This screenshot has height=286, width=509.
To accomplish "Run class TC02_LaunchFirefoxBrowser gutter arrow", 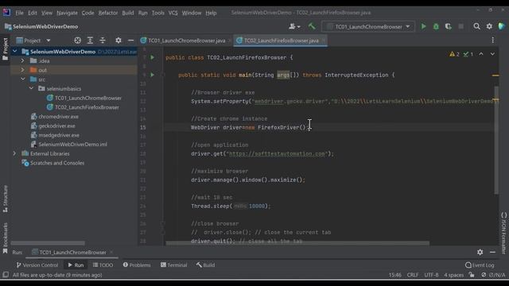I will coord(152,57).
